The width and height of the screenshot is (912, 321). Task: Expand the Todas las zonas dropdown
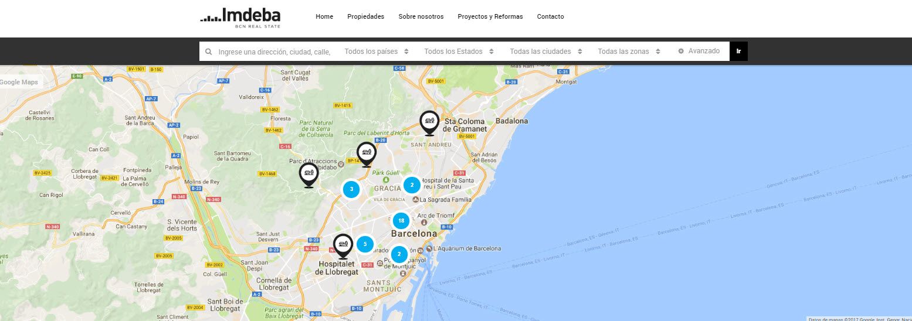tap(629, 52)
